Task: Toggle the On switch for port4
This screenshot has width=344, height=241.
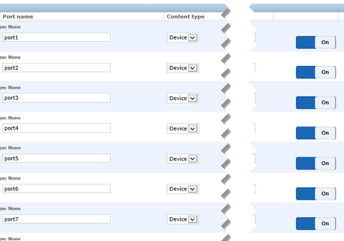Action: tap(316, 133)
